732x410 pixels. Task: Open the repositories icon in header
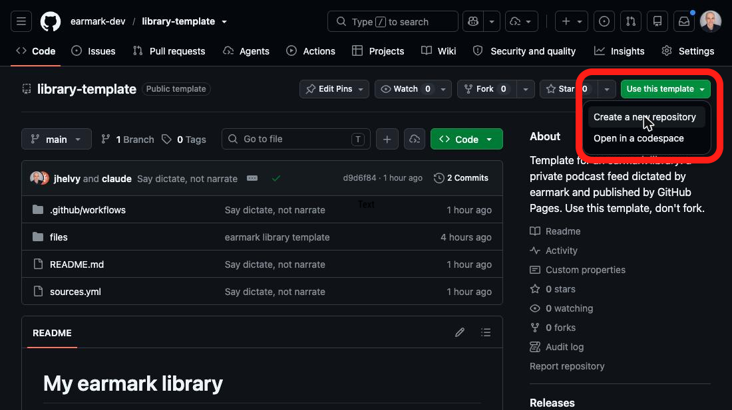[657, 21]
